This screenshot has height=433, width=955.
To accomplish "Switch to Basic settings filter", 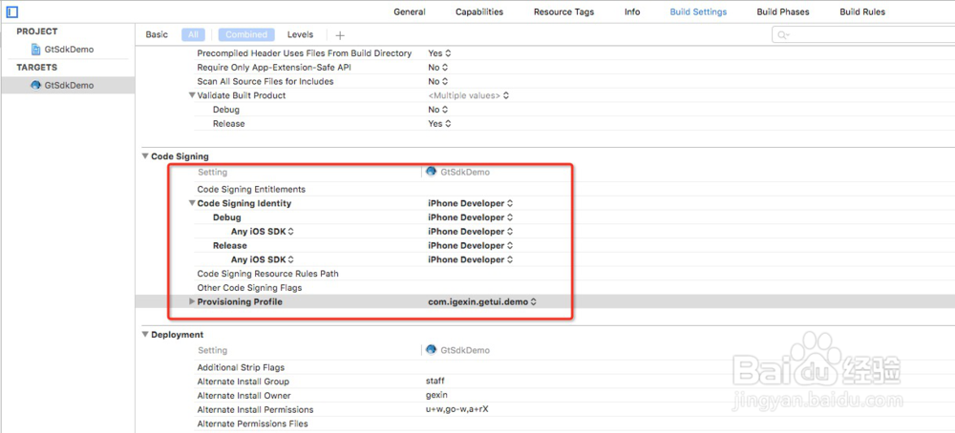I will click(x=157, y=35).
